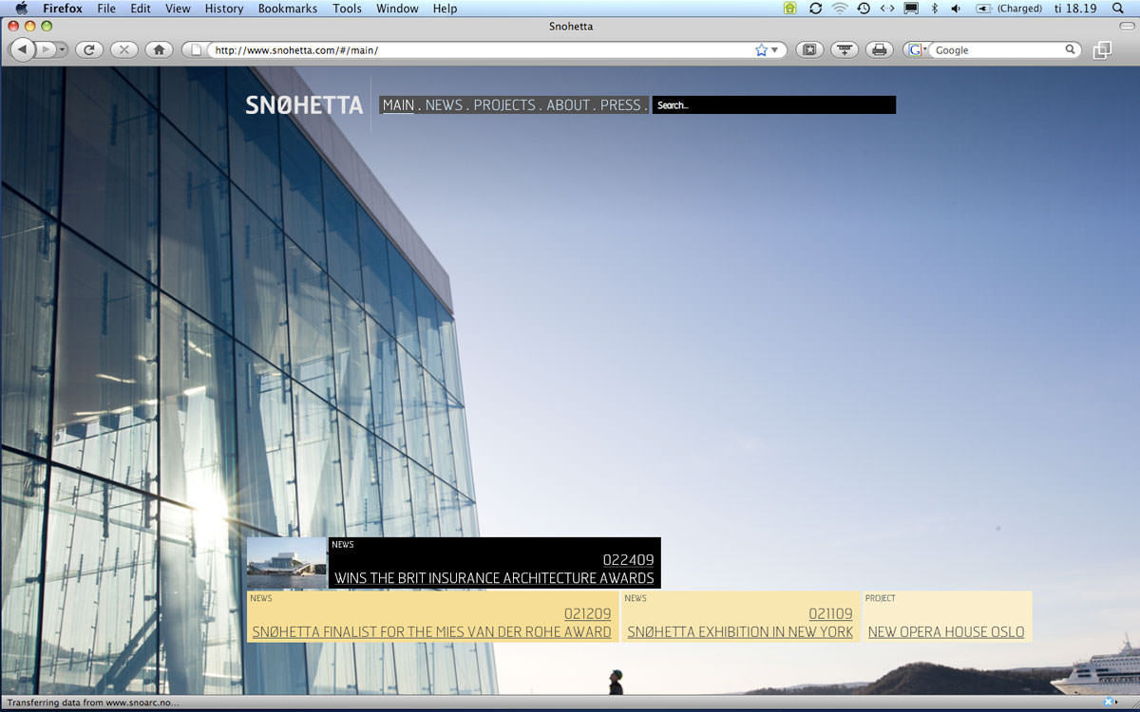Go back with the Back arrow button

[x=22, y=49]
